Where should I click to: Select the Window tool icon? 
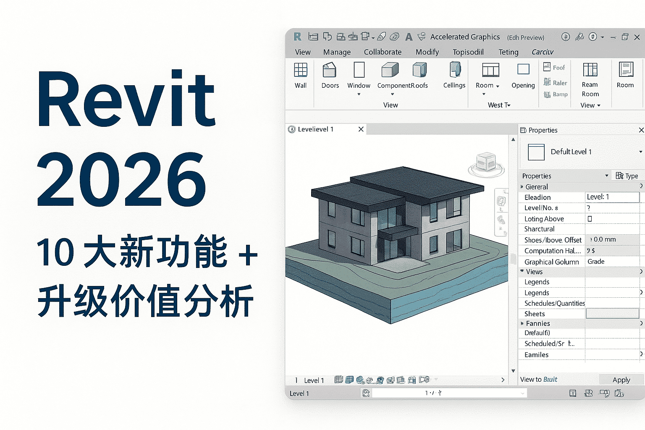pos(359,70)
